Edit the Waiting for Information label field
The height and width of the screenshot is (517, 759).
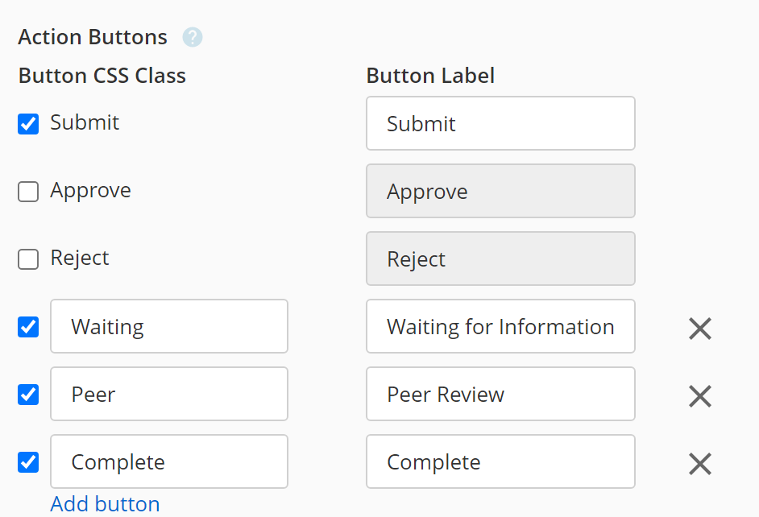coord(500,326)
